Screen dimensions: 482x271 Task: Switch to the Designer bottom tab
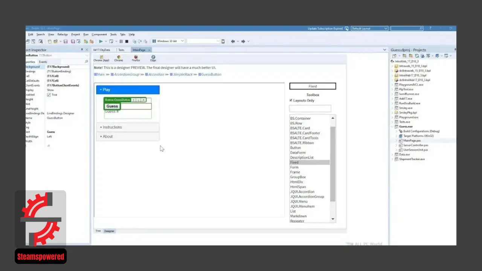(109, 231)
